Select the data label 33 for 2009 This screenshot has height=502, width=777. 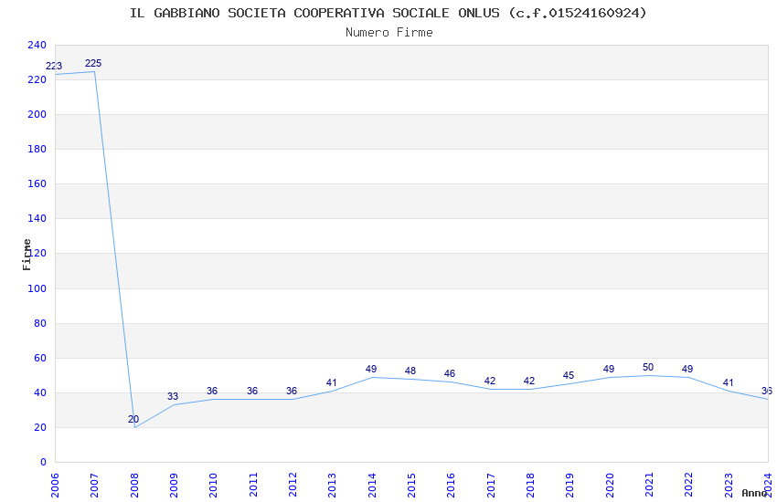(173, 397)
